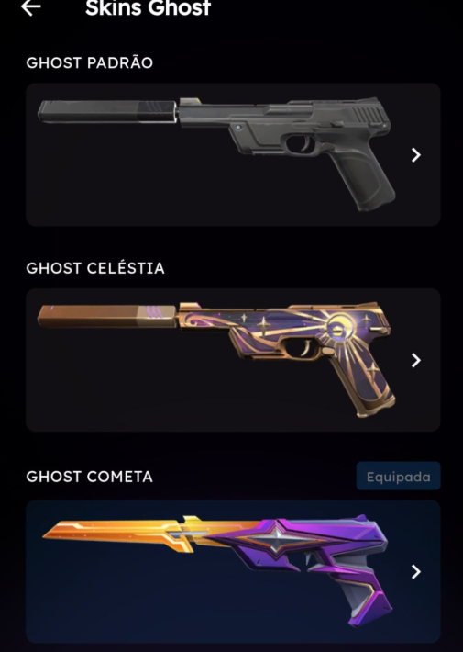Expand Ghost Celéstia skin with right chevron
Viewport: 463px width, 652px height.
click(415, 360)
